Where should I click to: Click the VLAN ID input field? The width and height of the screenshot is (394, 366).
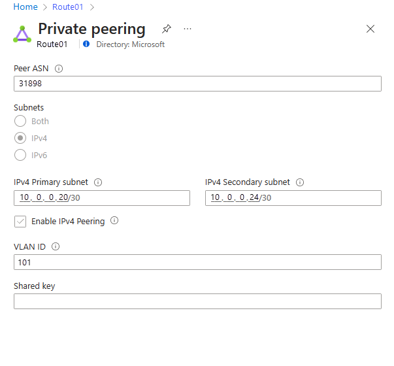(197, 262)
